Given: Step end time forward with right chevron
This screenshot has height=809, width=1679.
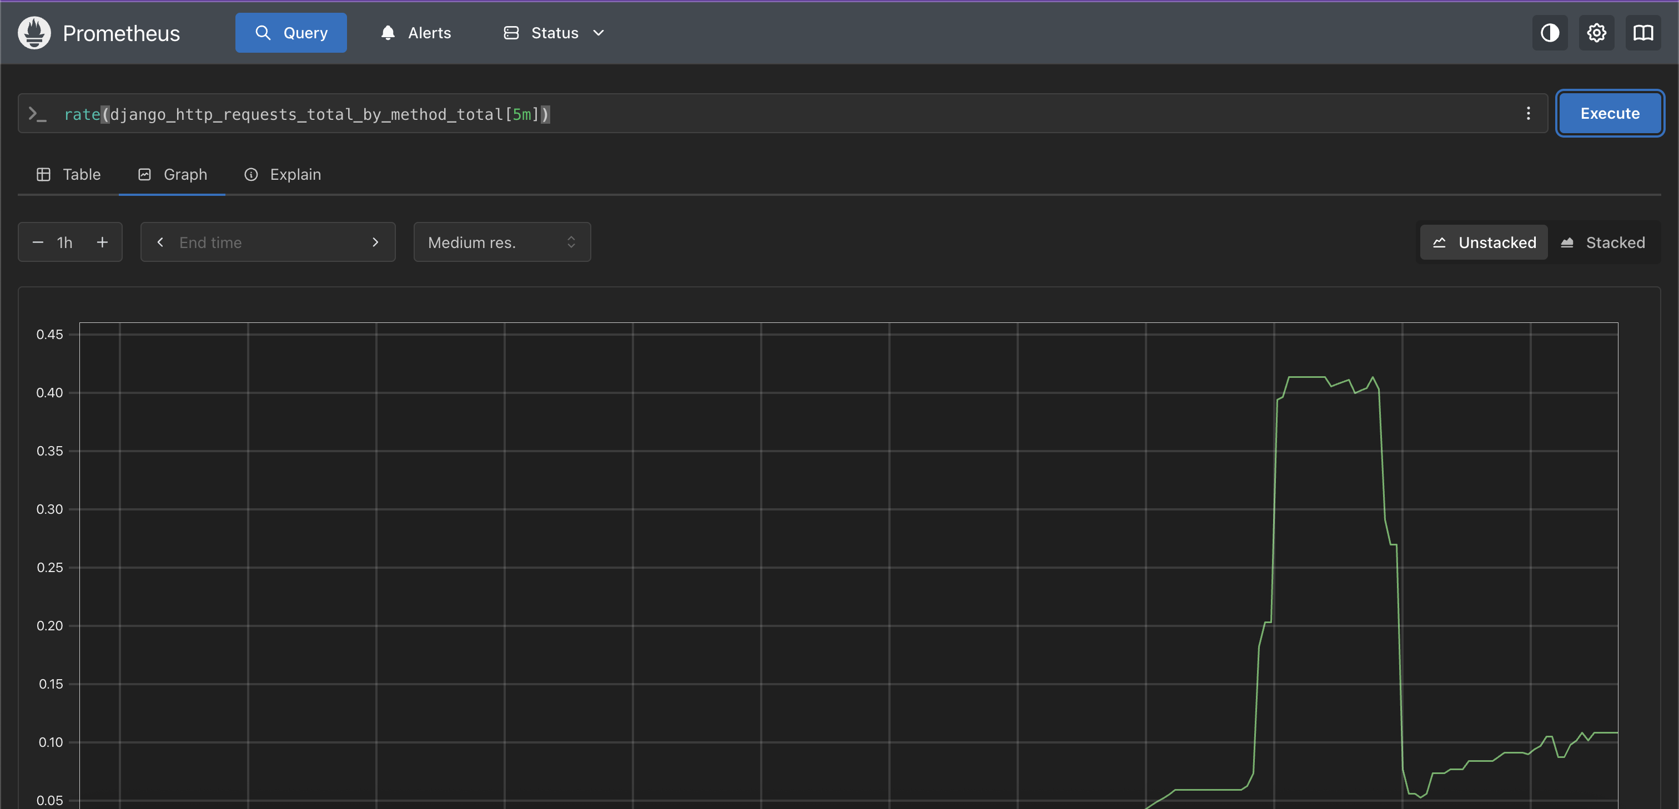Looking at the screenshot, I should [375, 242].
